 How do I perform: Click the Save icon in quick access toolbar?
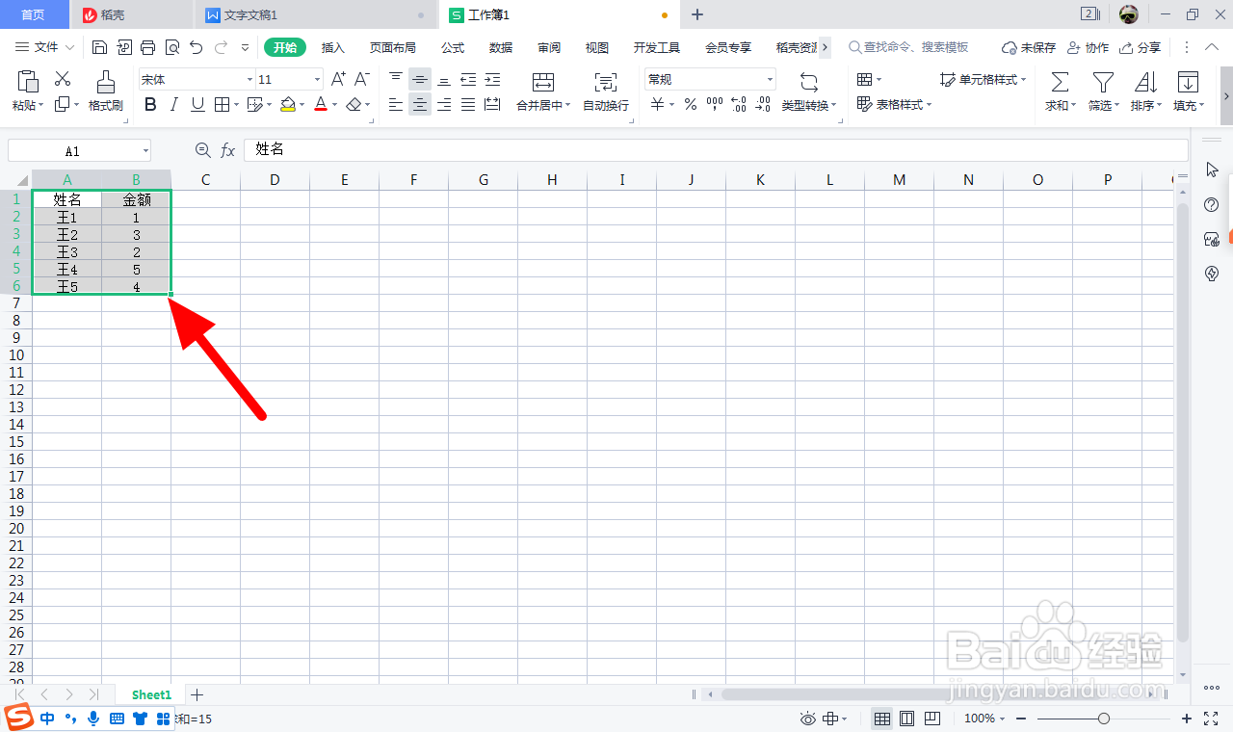(x=99, y=47)
